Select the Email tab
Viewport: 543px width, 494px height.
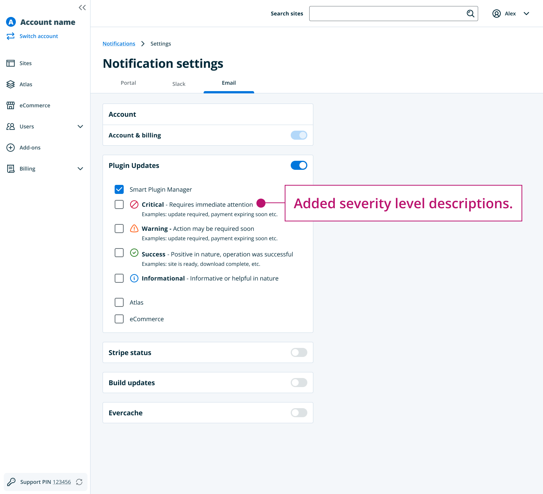pos(229,83)
